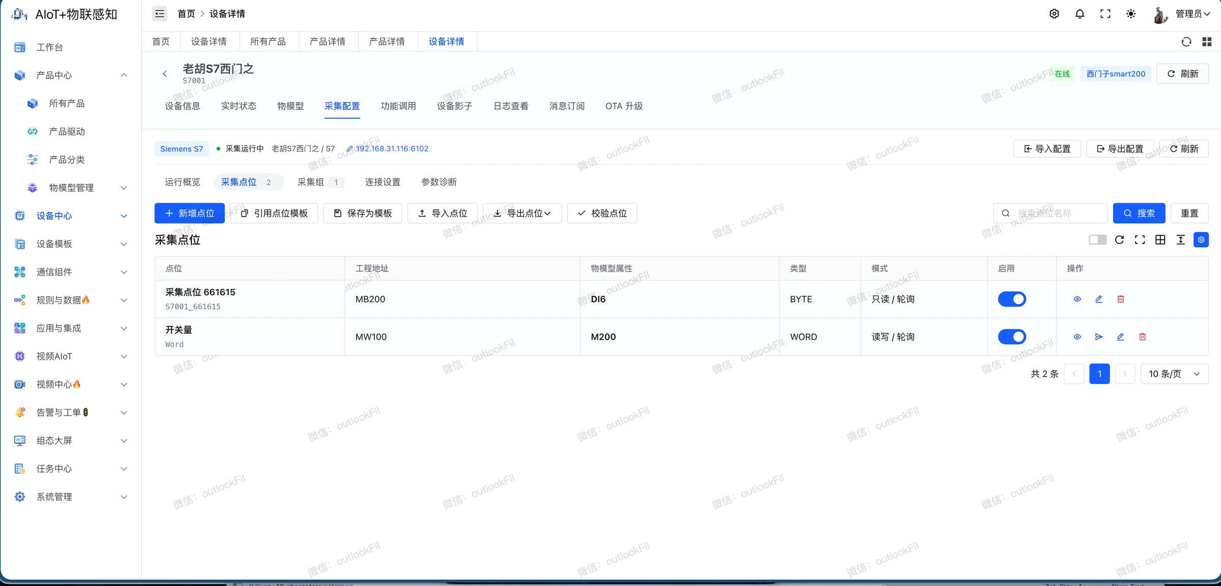Collapse the sidebar menu toggle icon
Image resolution: width=1221 pixels, height=586 pixels.
pyautogui.click(x=160, y=14)
